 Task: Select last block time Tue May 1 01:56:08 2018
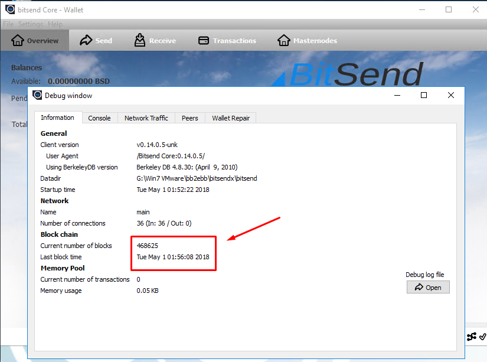tap(173, 257)
